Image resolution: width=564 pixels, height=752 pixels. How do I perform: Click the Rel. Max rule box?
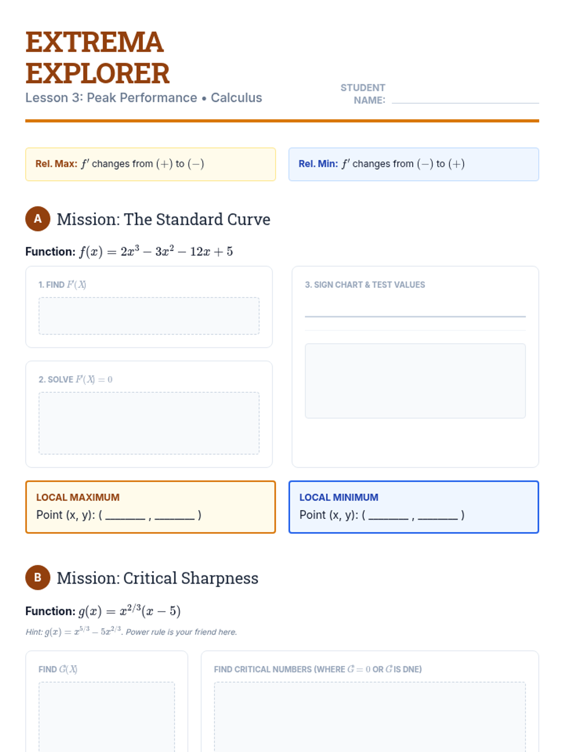(x=150, y=164)
